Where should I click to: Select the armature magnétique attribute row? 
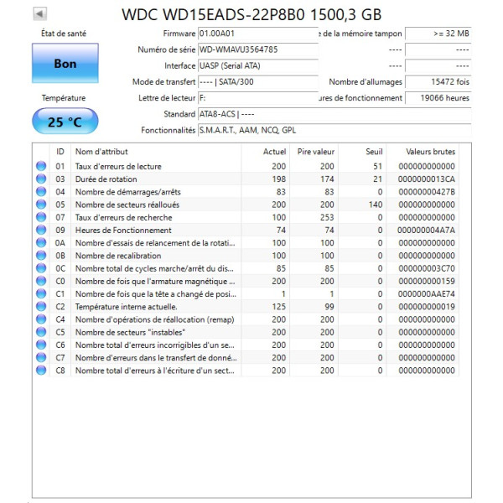pyautogui.click(x=246, y=281)
